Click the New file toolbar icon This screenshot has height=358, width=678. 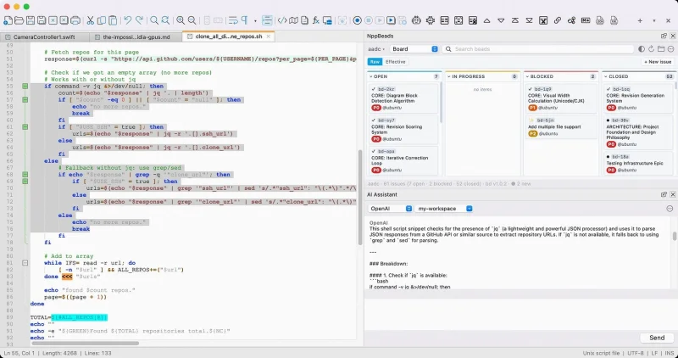click(x=8, y=20)
